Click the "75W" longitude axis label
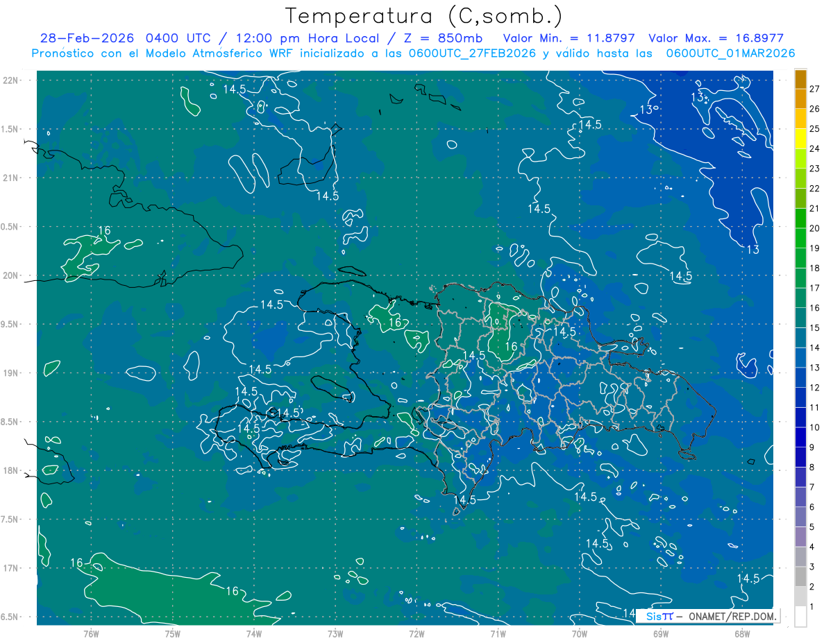This screenshot has height=643, width=833. pos(173,633)
